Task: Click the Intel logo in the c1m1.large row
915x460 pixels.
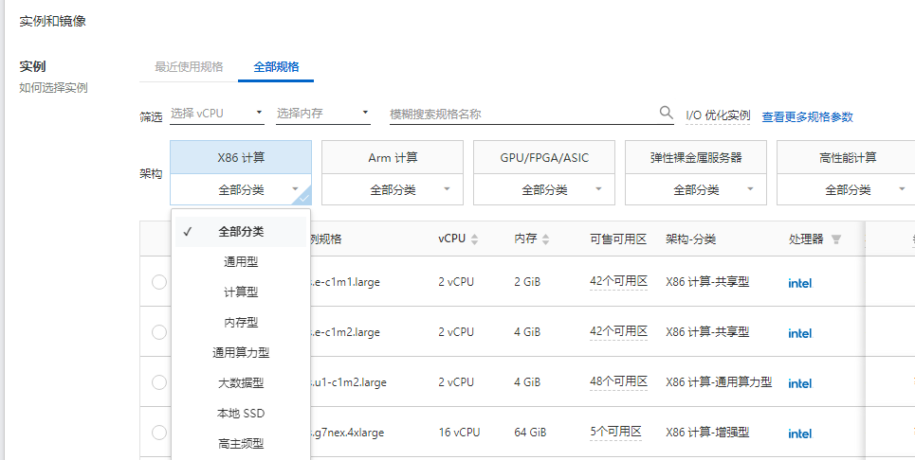Action: pos(799,283)
